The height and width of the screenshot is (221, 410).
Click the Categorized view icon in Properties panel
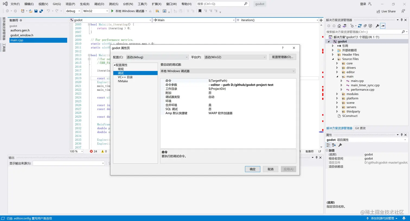pyautogui.click(x=328, y=145)
